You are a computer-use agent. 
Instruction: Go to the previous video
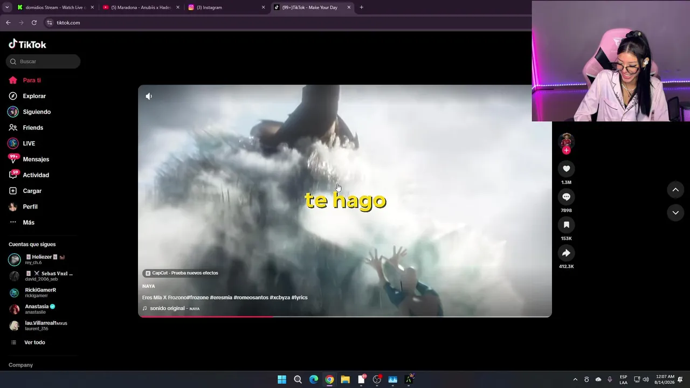[x=675, y=190]
